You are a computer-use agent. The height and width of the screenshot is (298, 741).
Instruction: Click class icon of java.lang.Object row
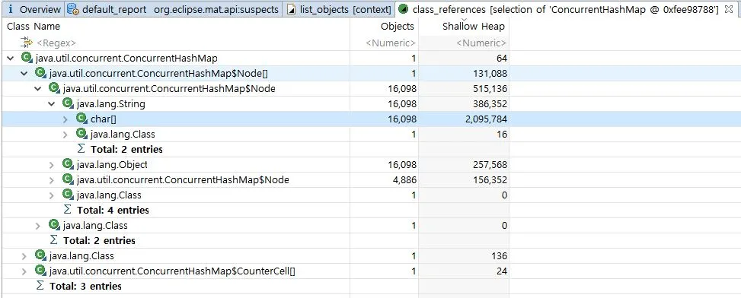[x=68, y=164]
